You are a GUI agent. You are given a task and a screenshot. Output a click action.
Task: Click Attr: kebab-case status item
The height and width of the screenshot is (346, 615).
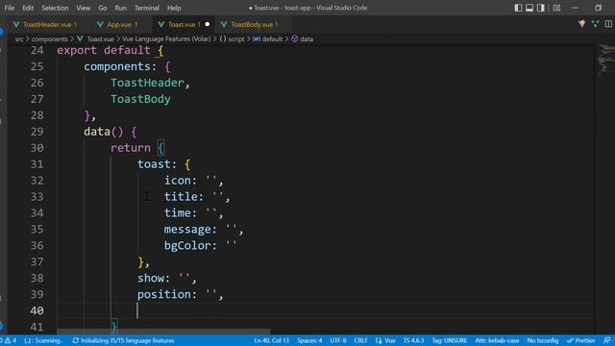497,340
